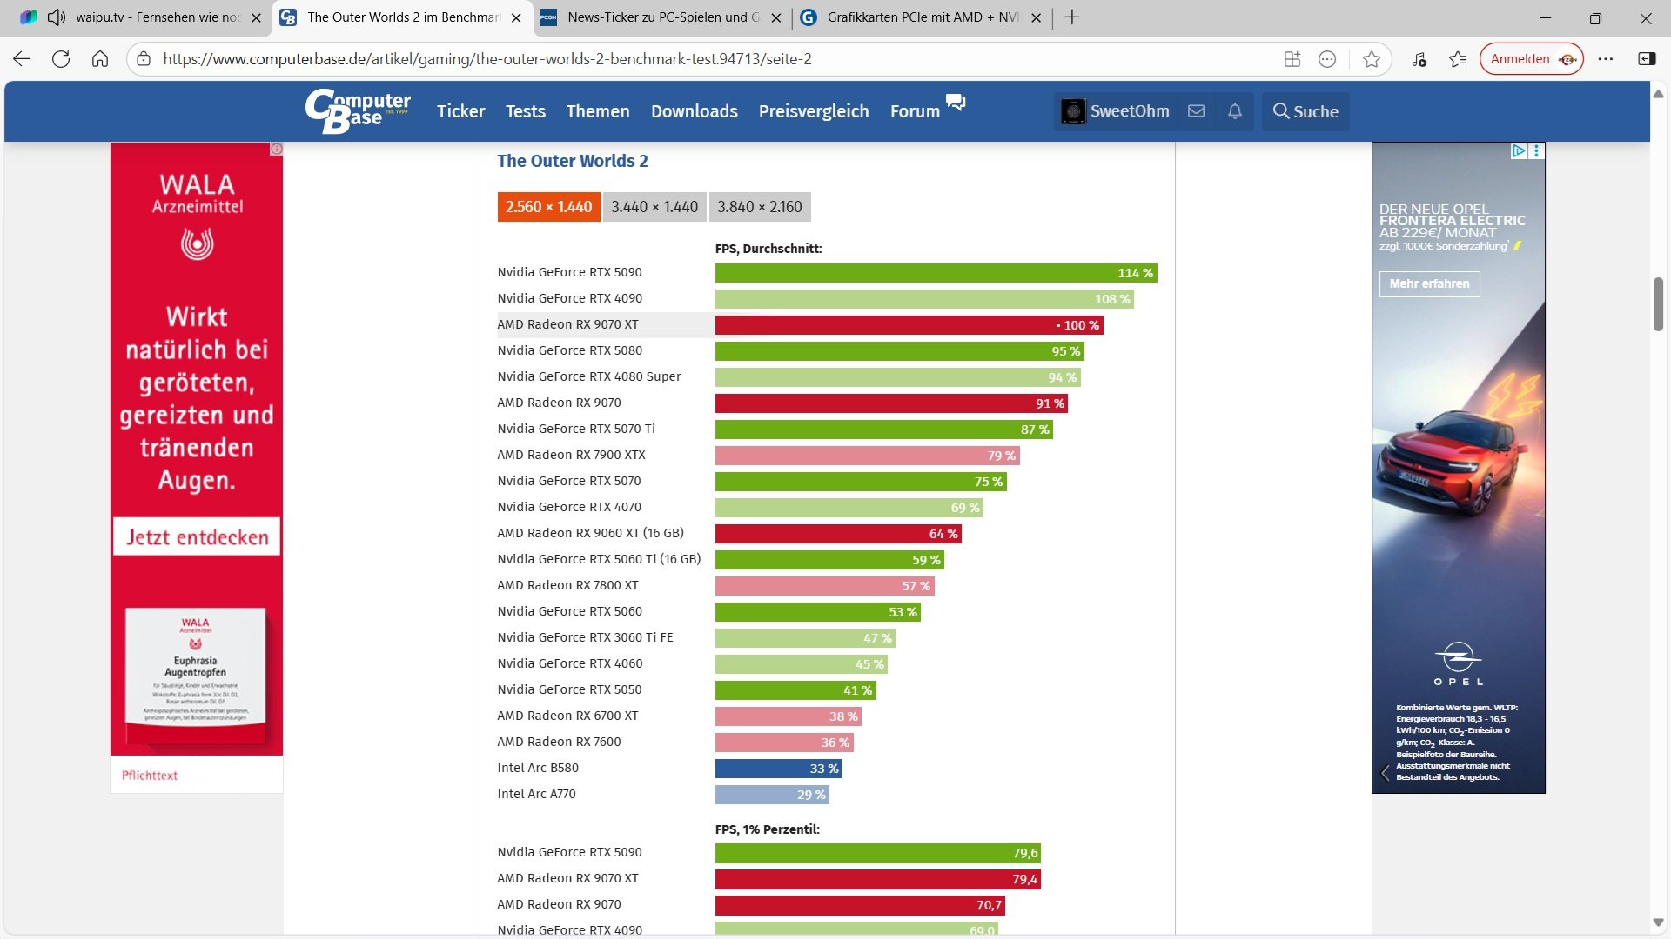Select the AMD Radeon RX 7900 XTX label
Viewport: 1671px width, 939px height.
pos(571,455)
